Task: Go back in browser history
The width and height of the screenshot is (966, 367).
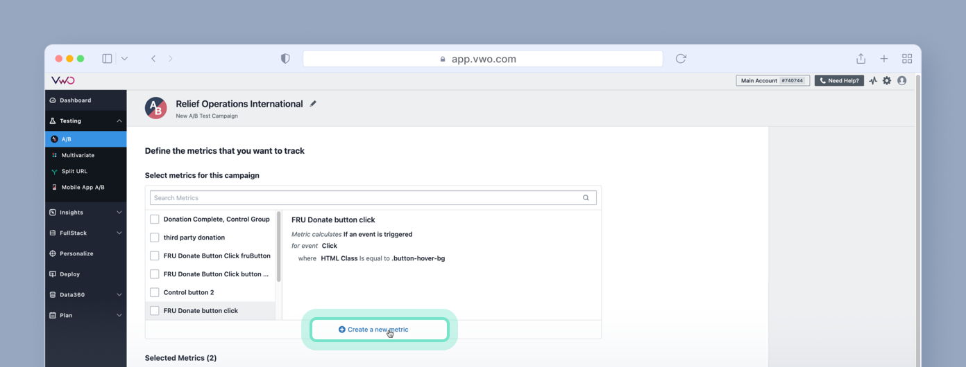Action: 153,59
